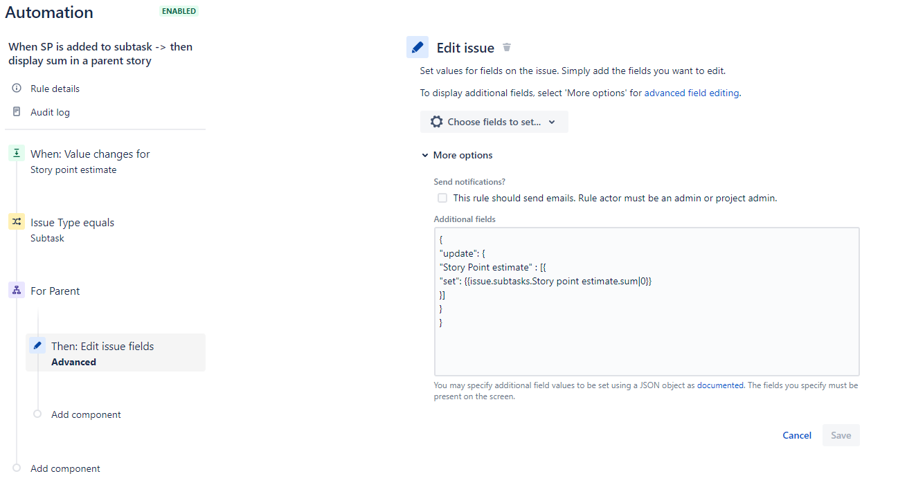Click the trigger icon beside When: Value changes
Image resolution: width=898 pixels, height=485 pixels.
[x=16, y=152]
